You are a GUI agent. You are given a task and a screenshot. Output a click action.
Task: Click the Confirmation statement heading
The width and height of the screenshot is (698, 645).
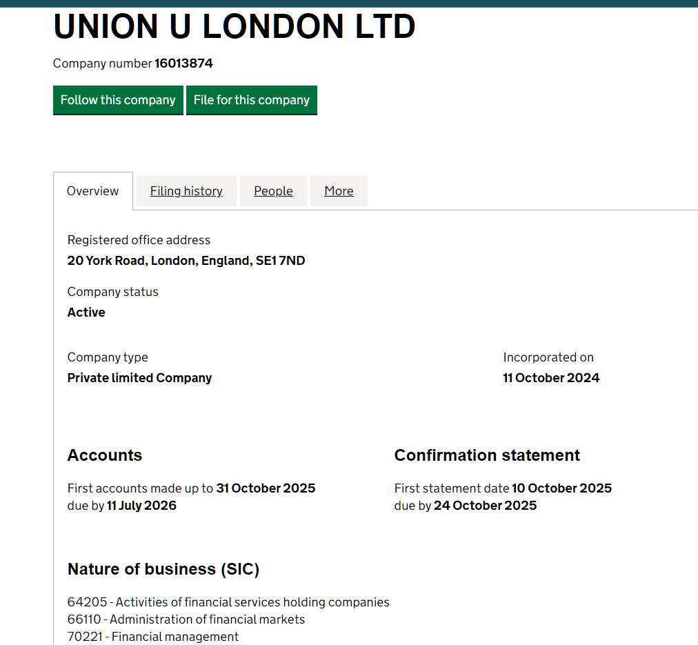(487, 455)
